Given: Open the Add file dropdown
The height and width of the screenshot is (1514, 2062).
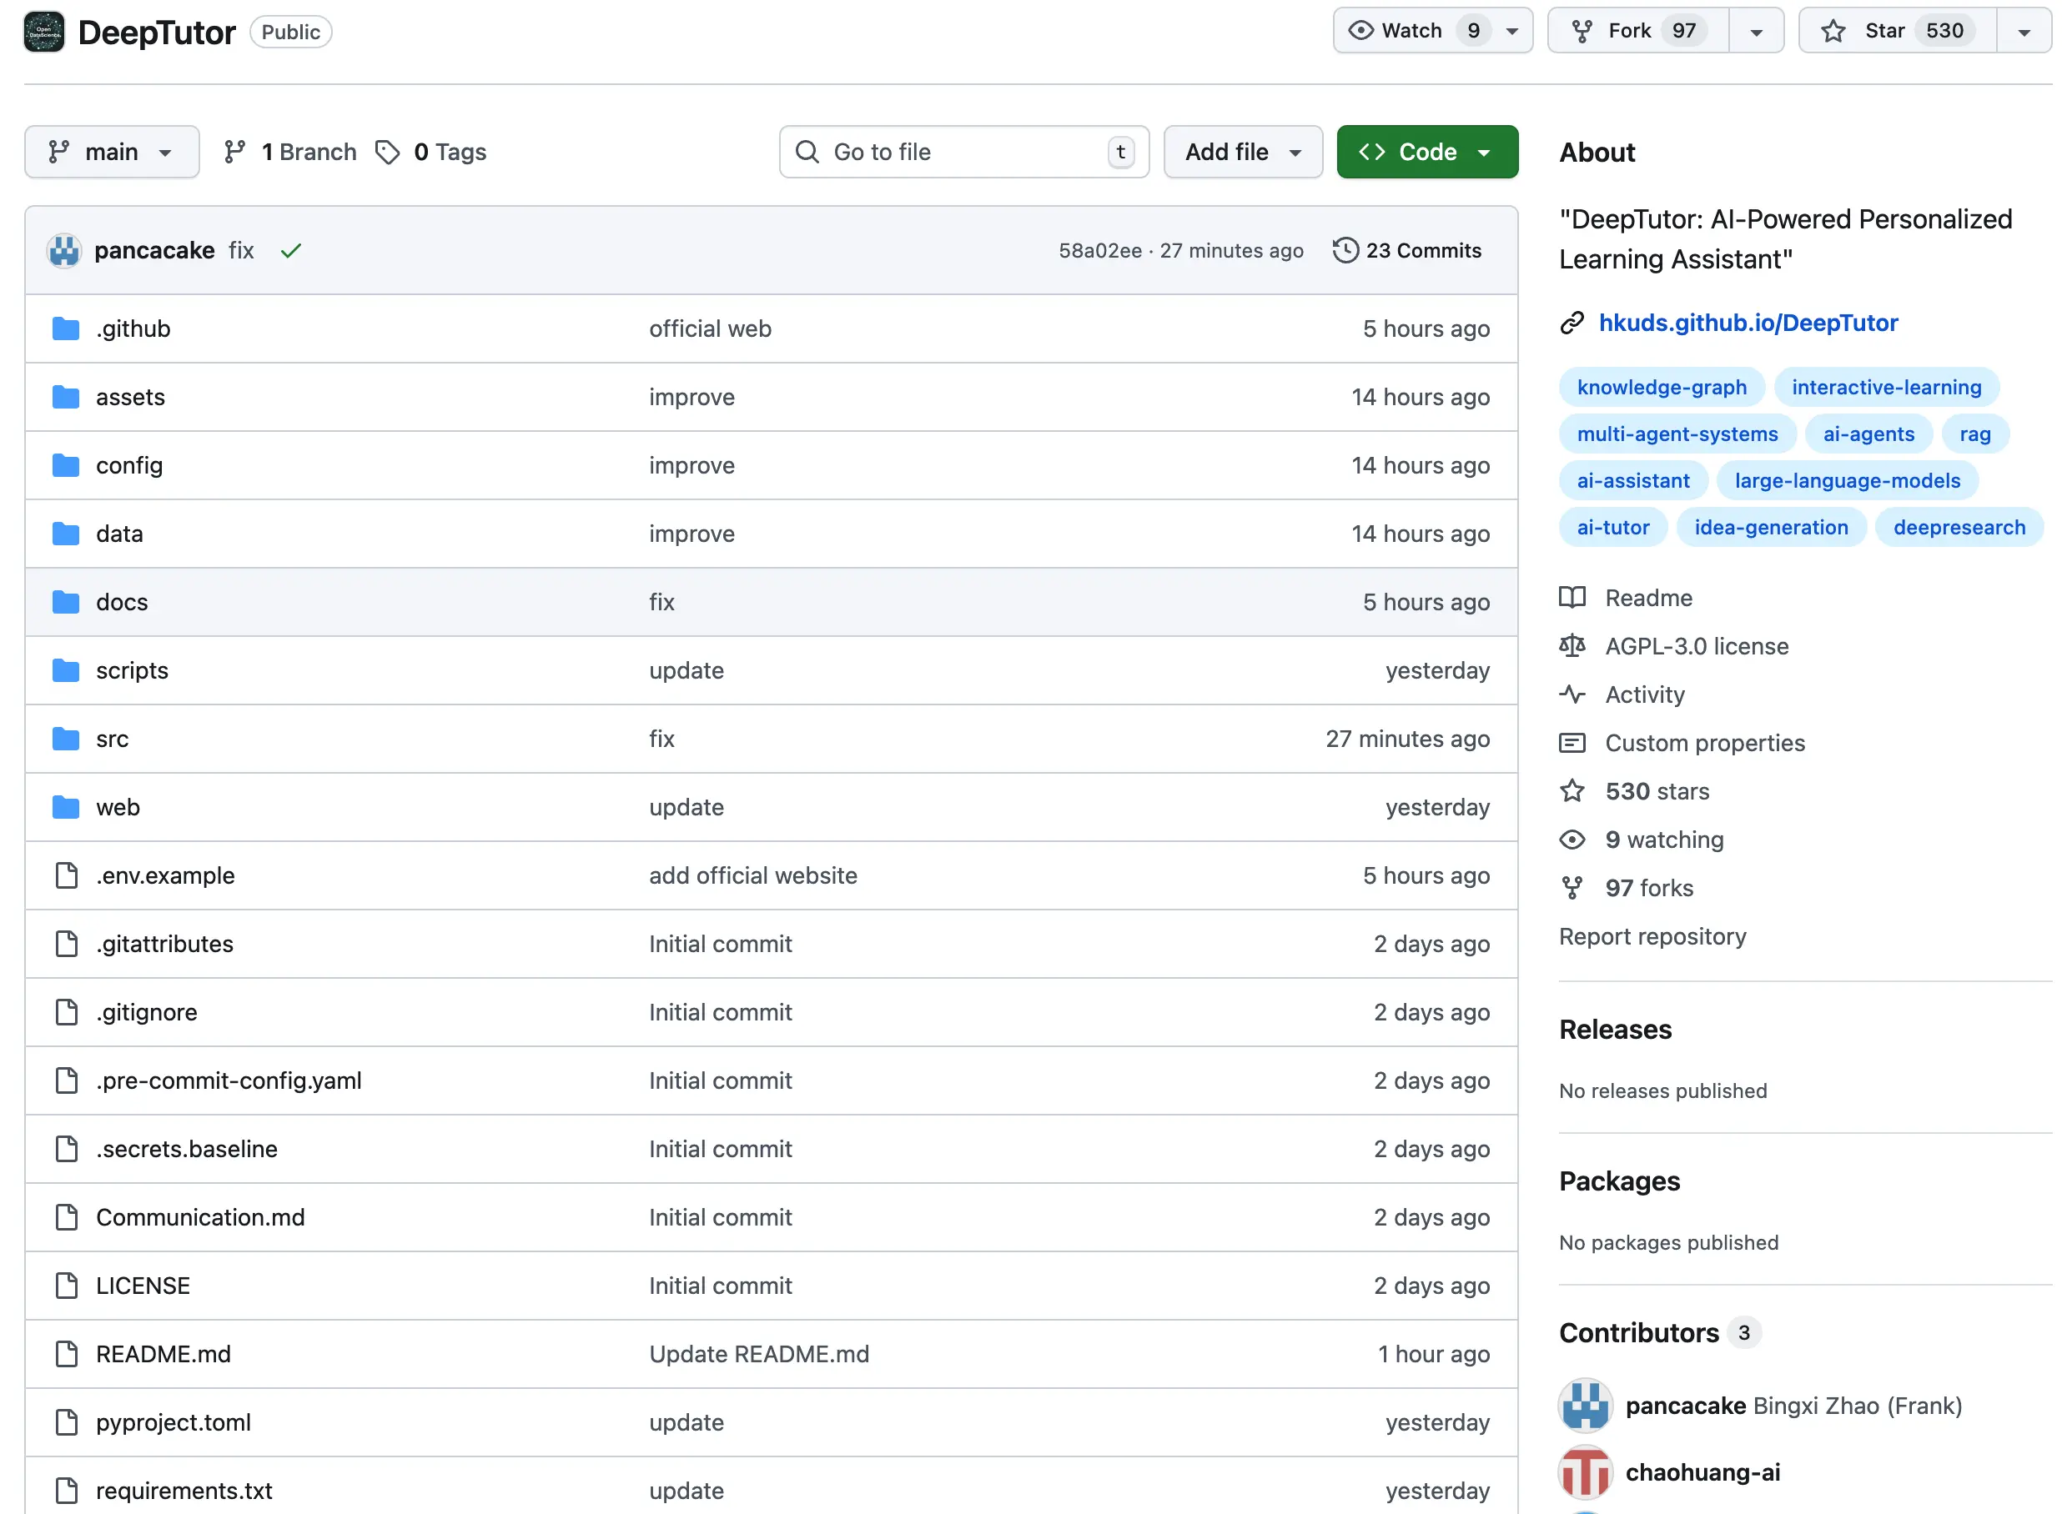Looking at the screenshot, I should tap(1241, 152).
